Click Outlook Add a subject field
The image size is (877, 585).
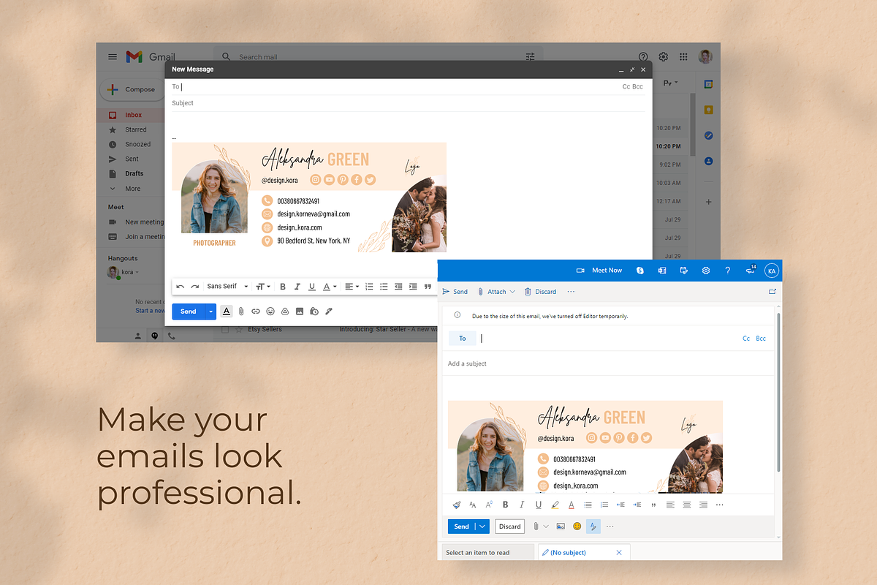[607, 363]
